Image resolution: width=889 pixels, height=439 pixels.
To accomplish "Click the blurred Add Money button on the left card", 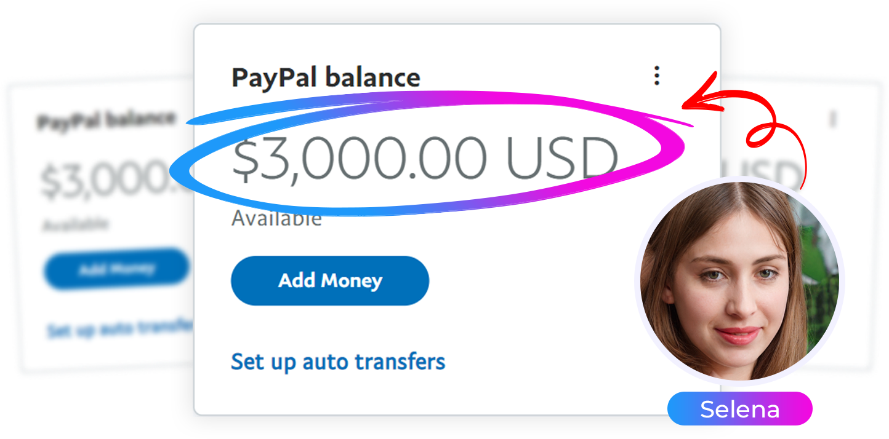I will [x=117, y=269].
